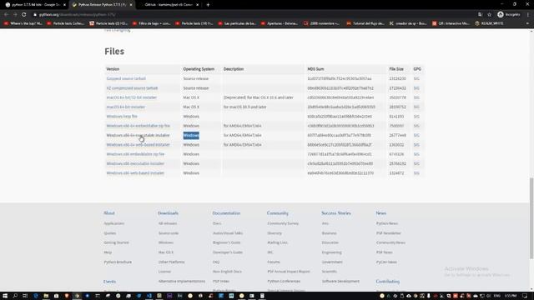Open the Software Development footer link
534x300 pixels.
coord(340,282)
